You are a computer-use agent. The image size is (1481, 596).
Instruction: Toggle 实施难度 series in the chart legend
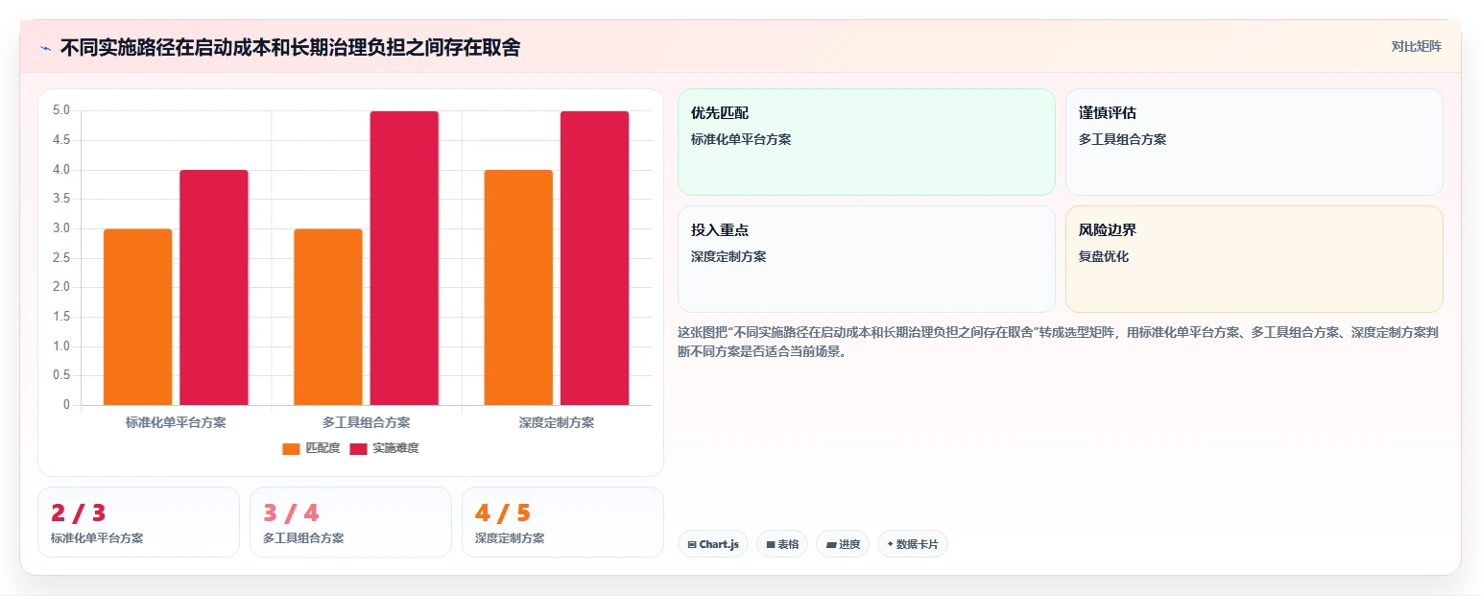point(384,448)
